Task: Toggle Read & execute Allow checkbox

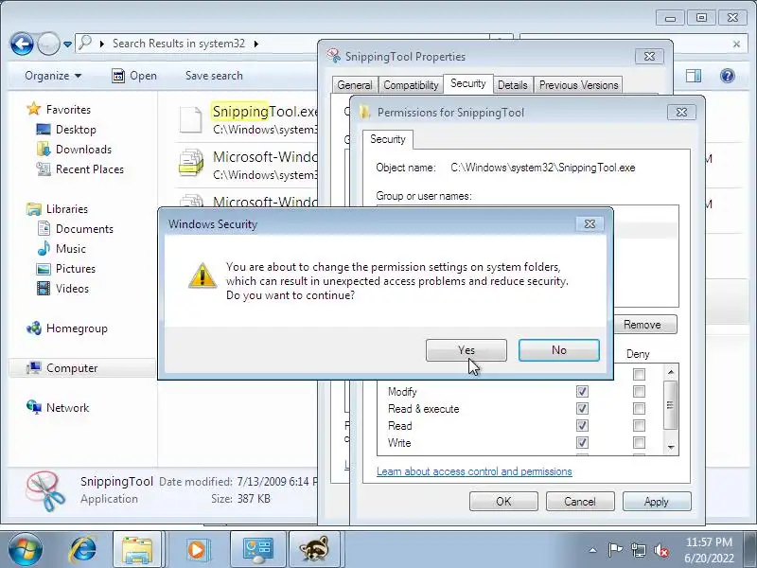Action: click(582, 409)
